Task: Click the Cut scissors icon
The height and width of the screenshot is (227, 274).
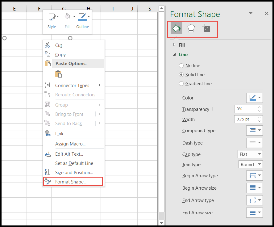Action: tap(48, 45)
